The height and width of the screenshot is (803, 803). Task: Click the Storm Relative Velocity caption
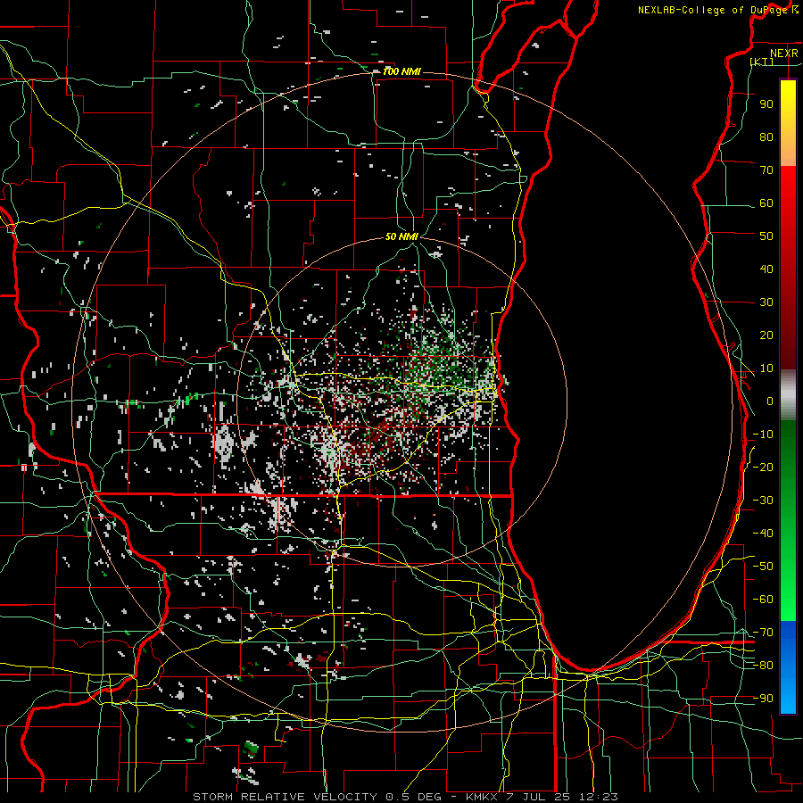(405, 797)
